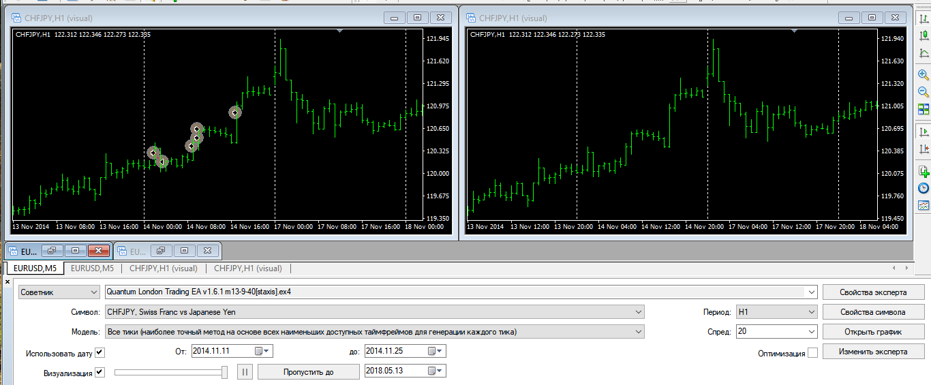Viewport: 931px width, 385px height.
Task: Expand the Quantum London Trading EA dropdown
Action: pyautogui.click(x=811, y=292)
